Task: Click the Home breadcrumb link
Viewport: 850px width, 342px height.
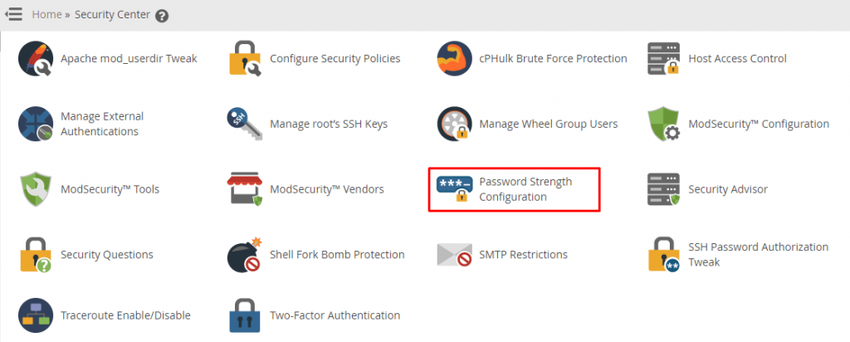Action: tap(46, 15)
